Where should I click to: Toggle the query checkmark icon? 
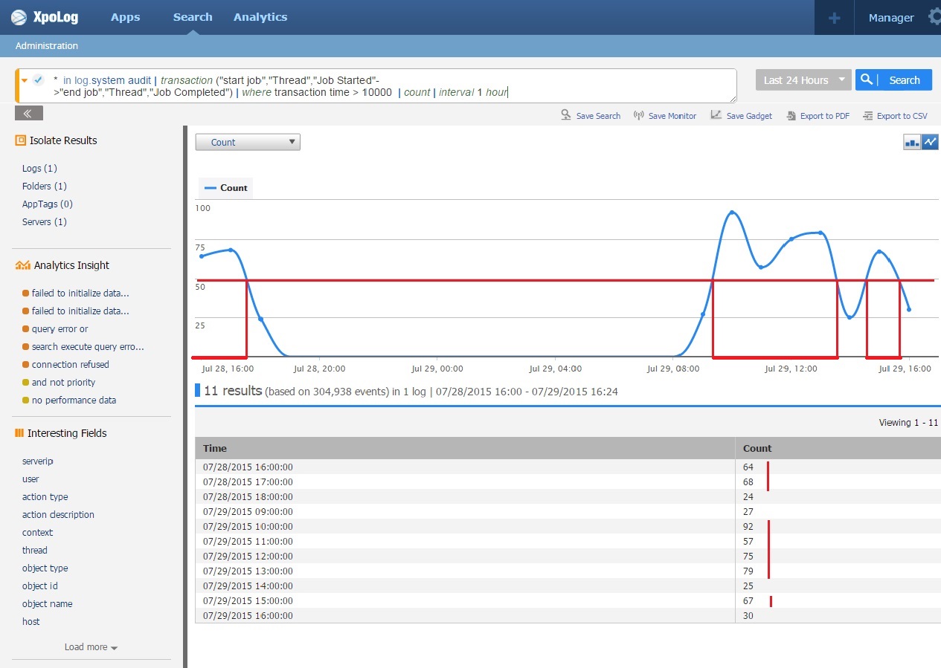[x=38, y=80]
